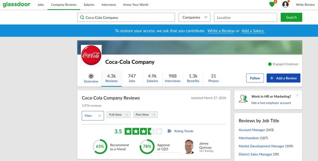Click the Overview target icon
Viewport: 318px width, 161px height.
pos(91,76)
